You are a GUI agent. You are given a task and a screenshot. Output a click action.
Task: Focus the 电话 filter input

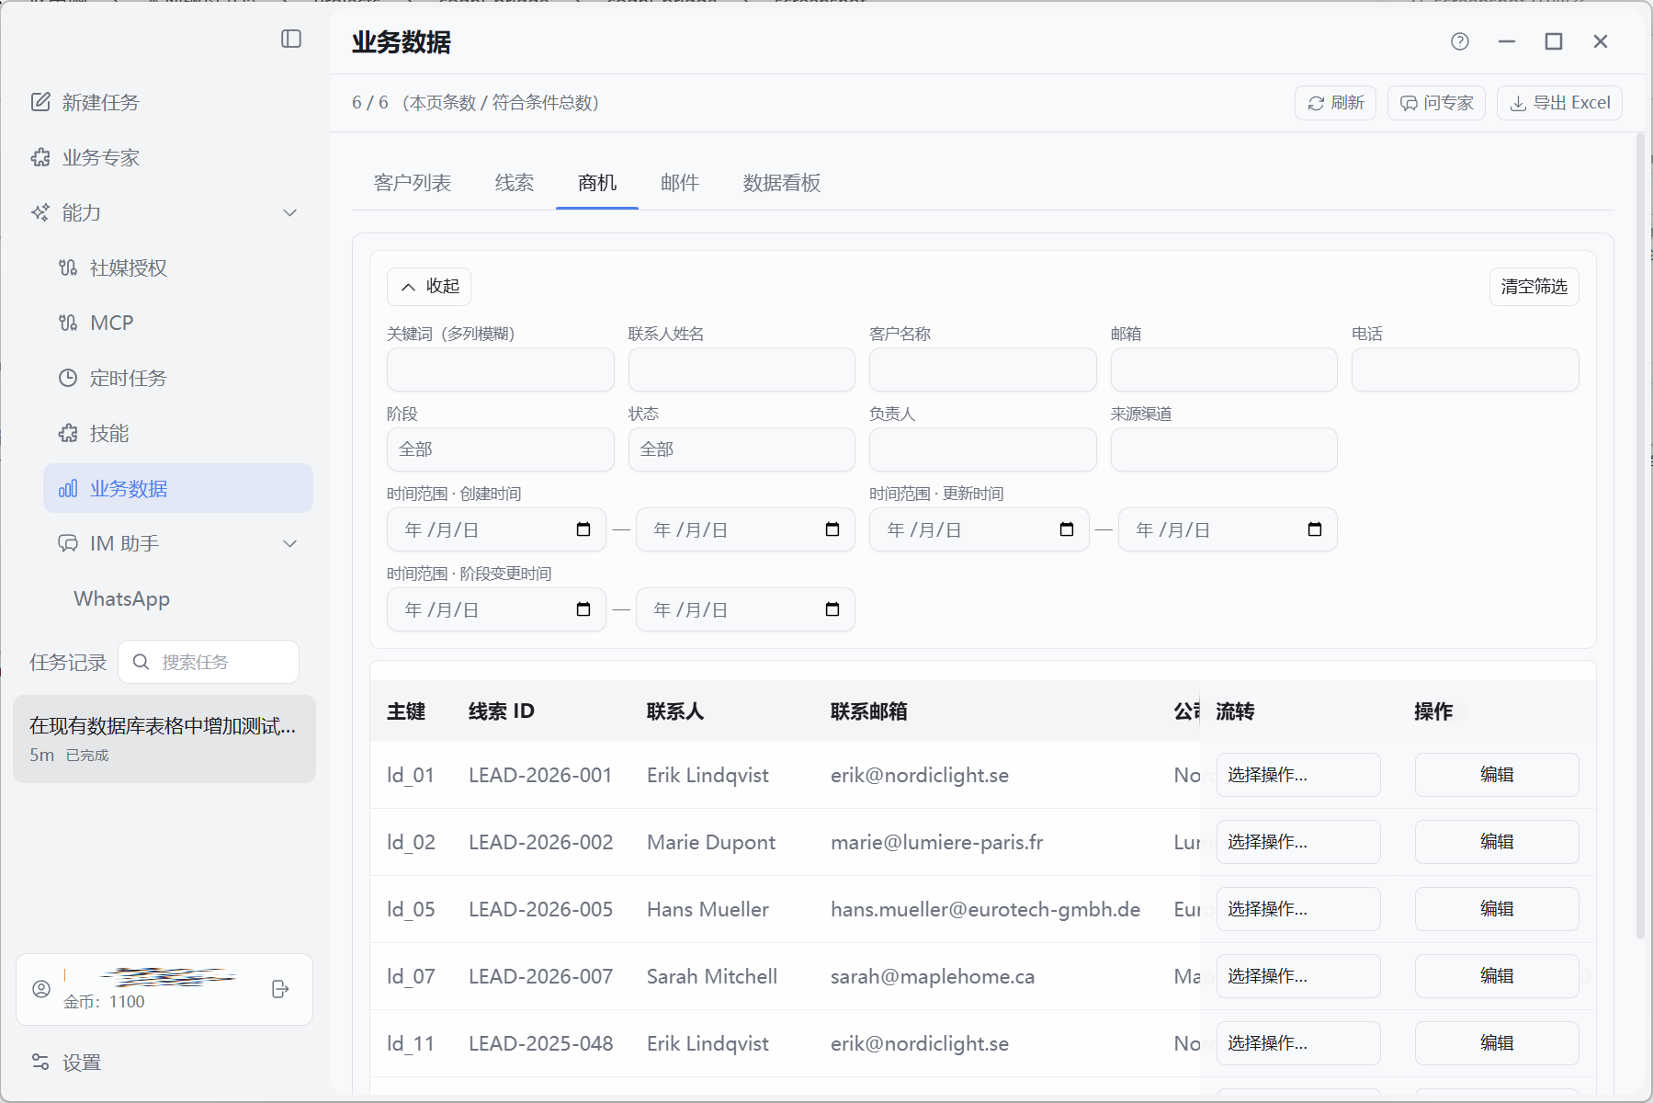coord(1466,370)
